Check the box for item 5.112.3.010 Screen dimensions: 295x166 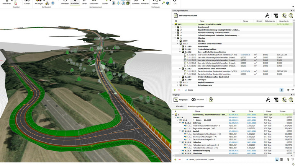(185, 72)
